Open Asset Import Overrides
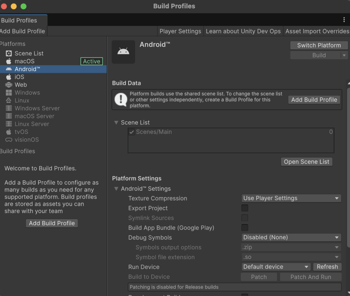The width and height of the screenshot is (350, 296). tap(317, 31)
